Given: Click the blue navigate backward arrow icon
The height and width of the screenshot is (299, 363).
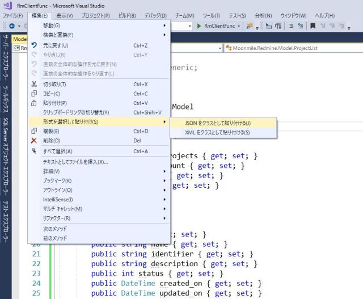Looking at the screenshot, I should pyautogui.click(x=11, y=26).
